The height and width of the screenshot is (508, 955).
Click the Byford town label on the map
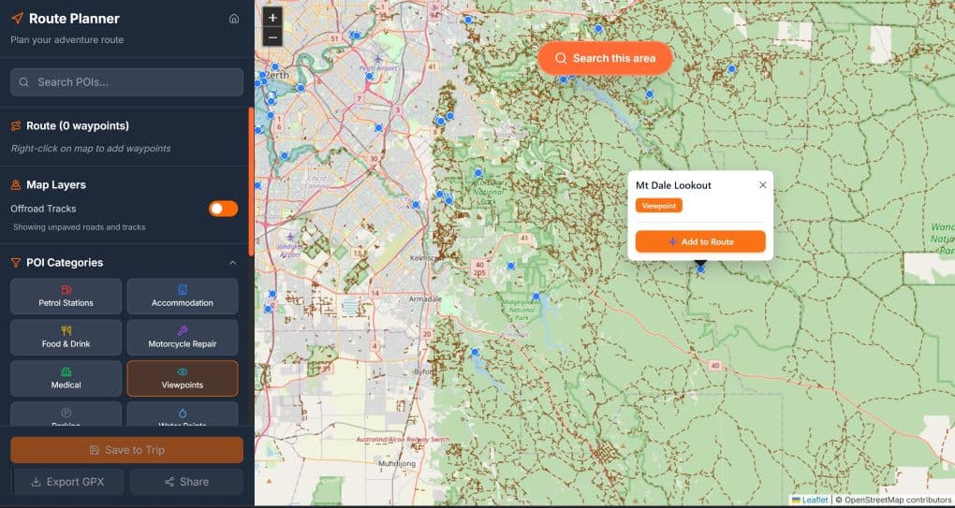(422, 371)
